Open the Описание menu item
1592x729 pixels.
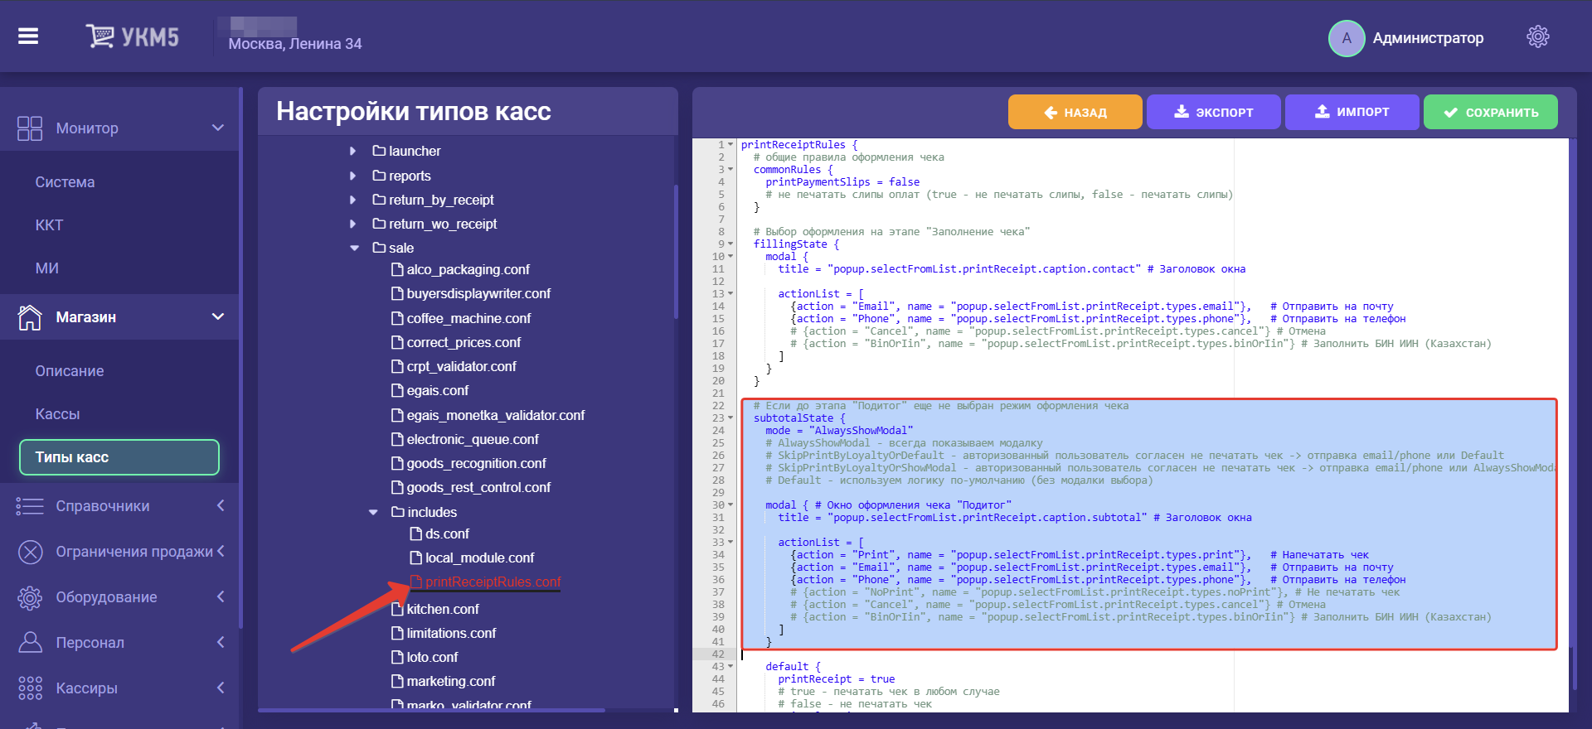tap(70, 371)
